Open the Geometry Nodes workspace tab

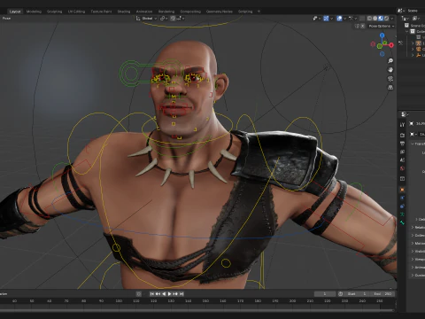220,12
